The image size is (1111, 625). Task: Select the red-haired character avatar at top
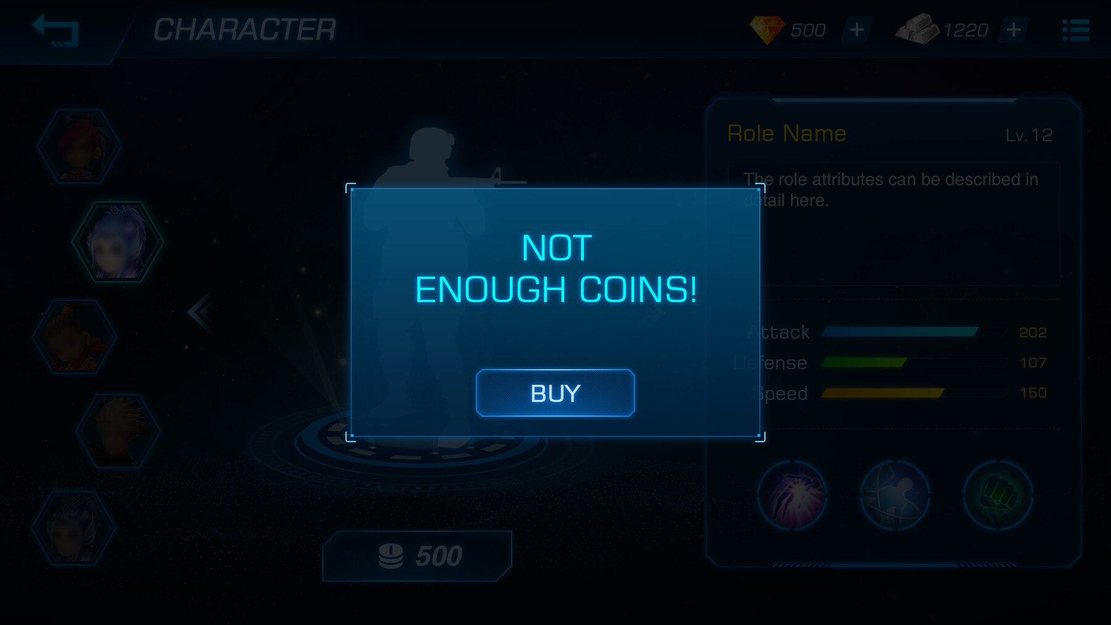click(79, 146)
